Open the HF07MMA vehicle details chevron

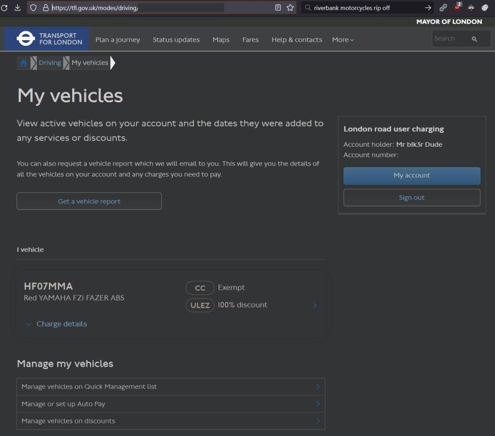(x=315, y=305)
